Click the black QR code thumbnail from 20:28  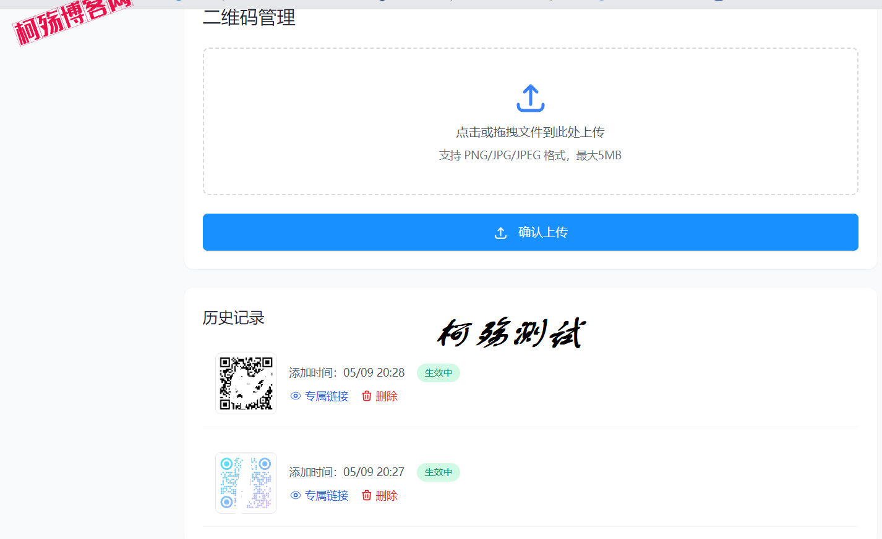pos(246,383)
